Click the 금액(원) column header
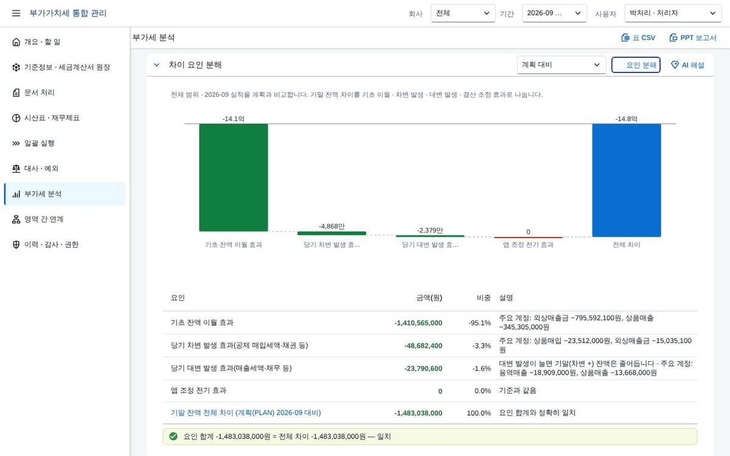This screenshot has height=456, width=730. pyautogui.click(x=429, y=298)
